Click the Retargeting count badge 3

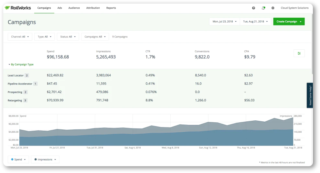point(25,100)
